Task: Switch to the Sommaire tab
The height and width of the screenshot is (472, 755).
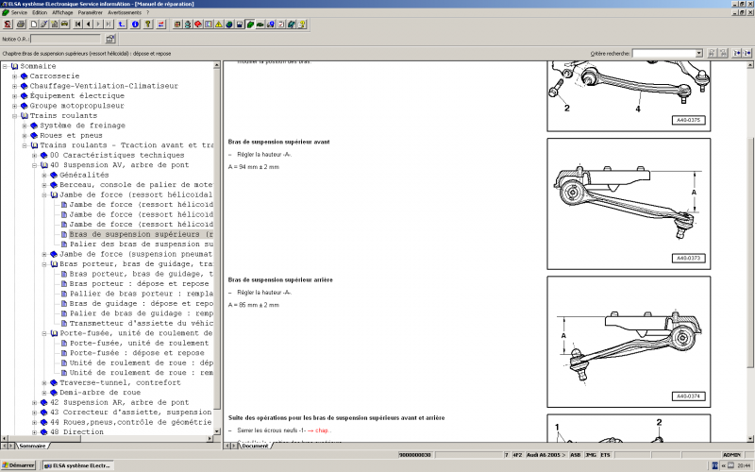Action: [x=32, y=446]
